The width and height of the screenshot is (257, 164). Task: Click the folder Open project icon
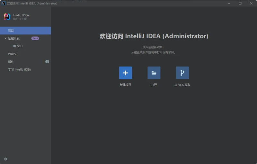[x=154, y=73]
